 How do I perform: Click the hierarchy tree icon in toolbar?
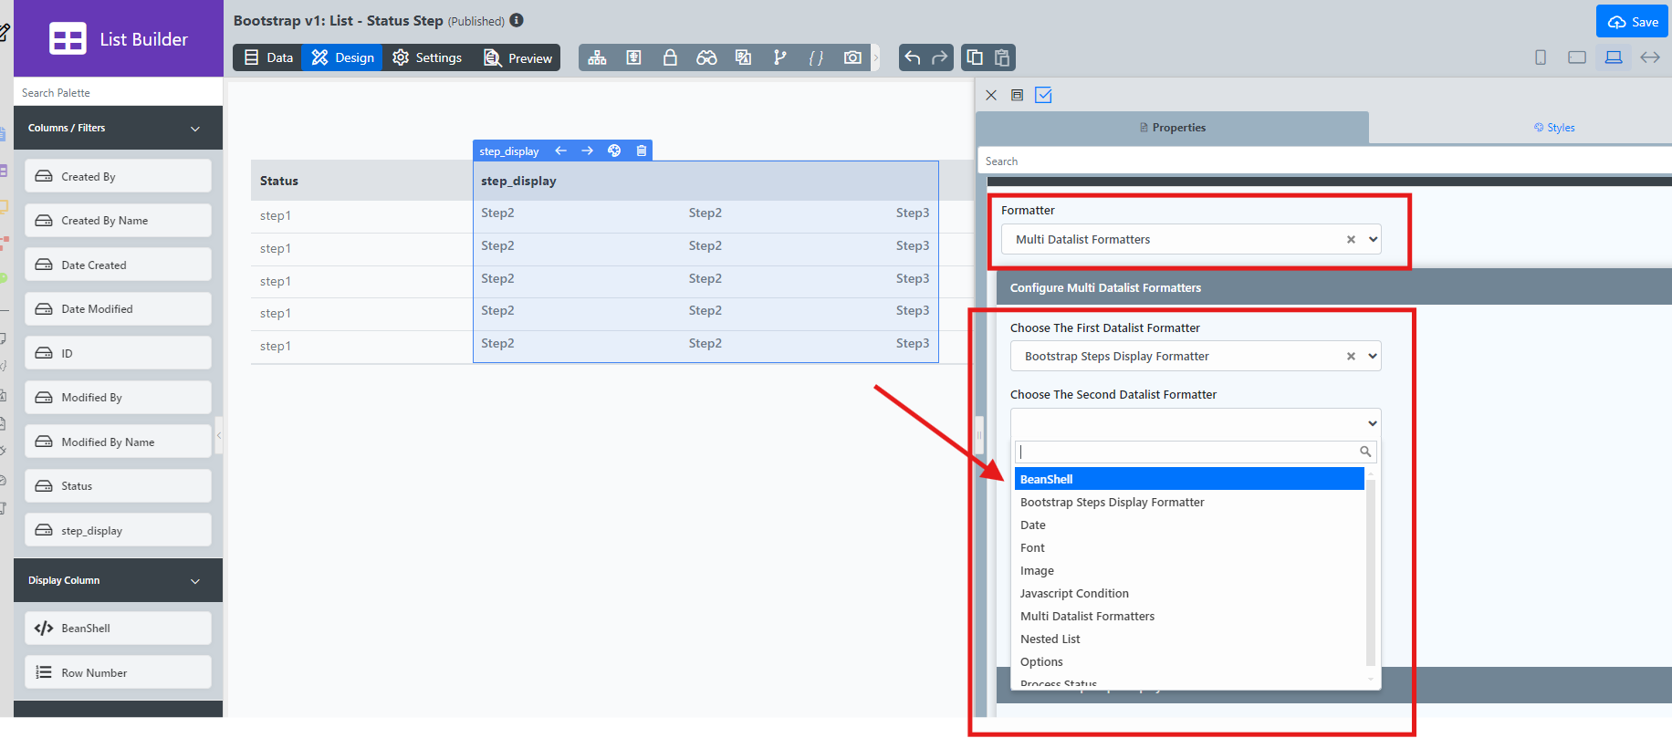click(x=597, y=57)
